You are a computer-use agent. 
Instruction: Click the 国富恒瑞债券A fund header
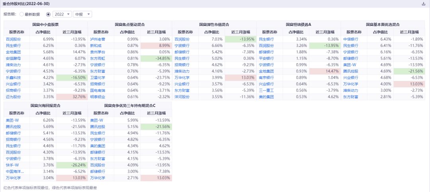(x=298, y=24)
